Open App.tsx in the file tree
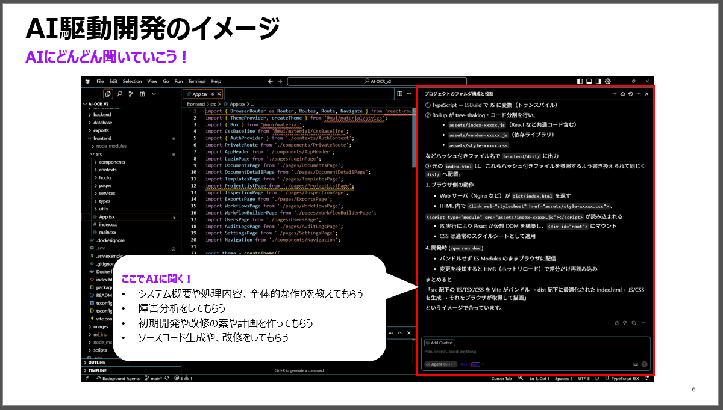Viewport: 723px width, 410px height. click(x=131, y=216)
